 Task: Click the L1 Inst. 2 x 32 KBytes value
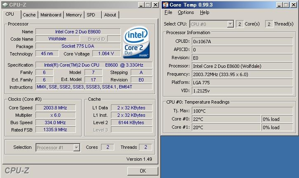click(132, 115)
